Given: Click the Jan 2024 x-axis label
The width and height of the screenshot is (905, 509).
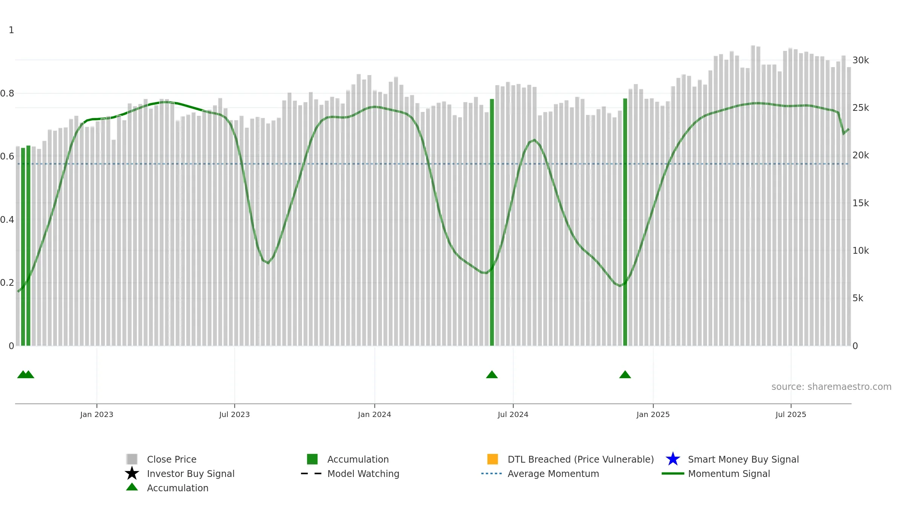Looking at the screenshot, I should (x=374, y=414).
